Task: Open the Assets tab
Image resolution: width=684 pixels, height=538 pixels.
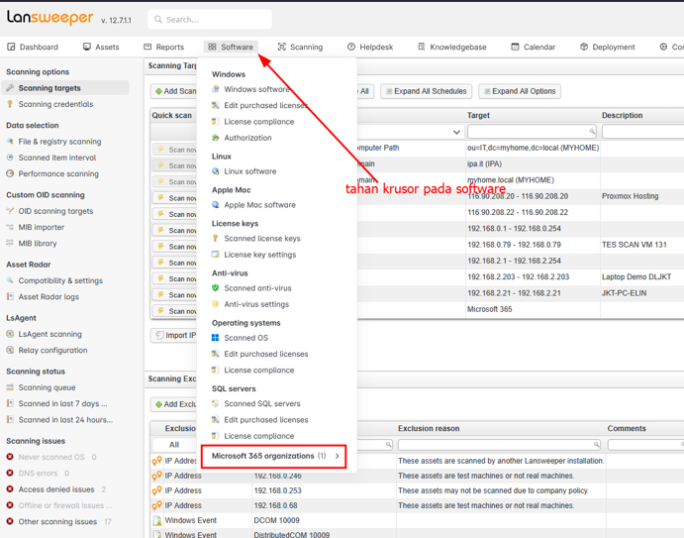Action: click(x=101, y=47)
